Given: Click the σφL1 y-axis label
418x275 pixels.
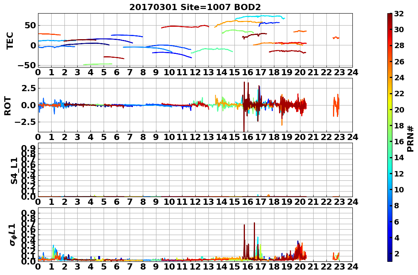Looking at the screenshot, I should pyautogui.click(x=13, y=235).
